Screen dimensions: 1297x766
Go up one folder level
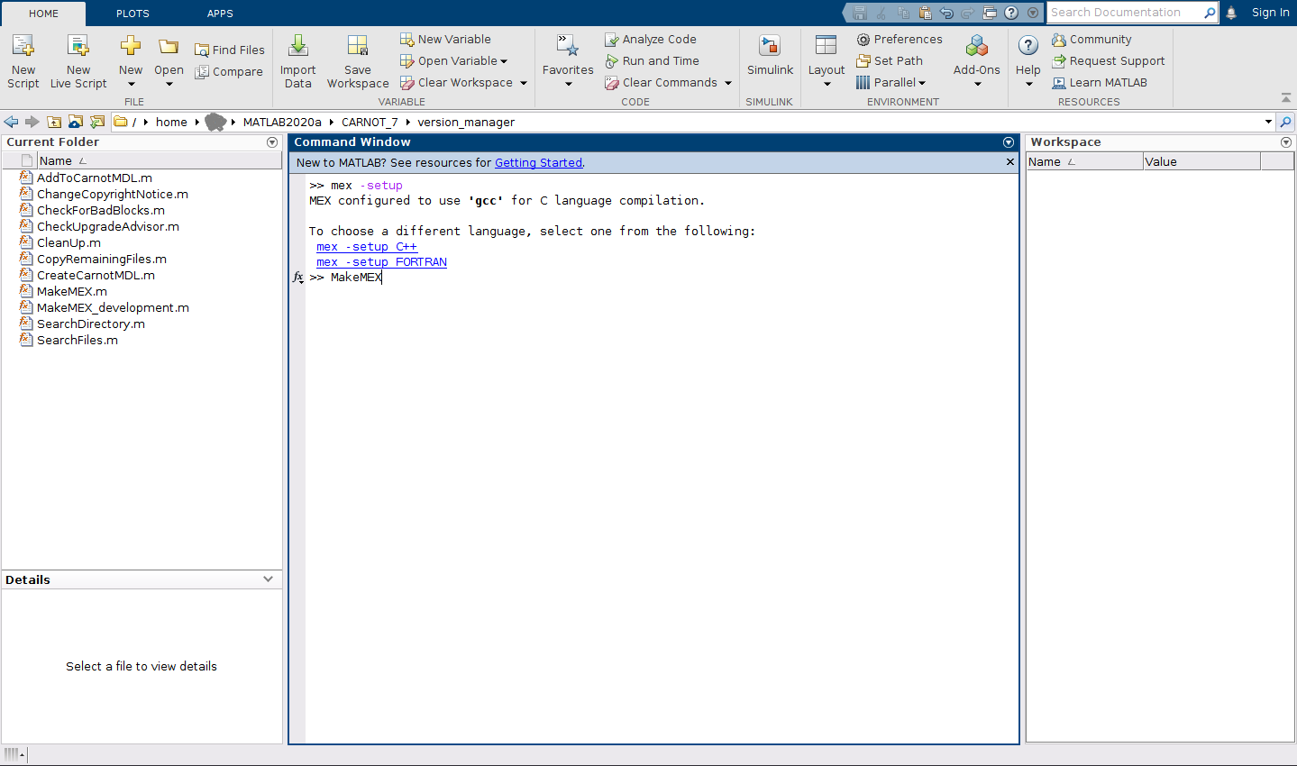point(55,122)
